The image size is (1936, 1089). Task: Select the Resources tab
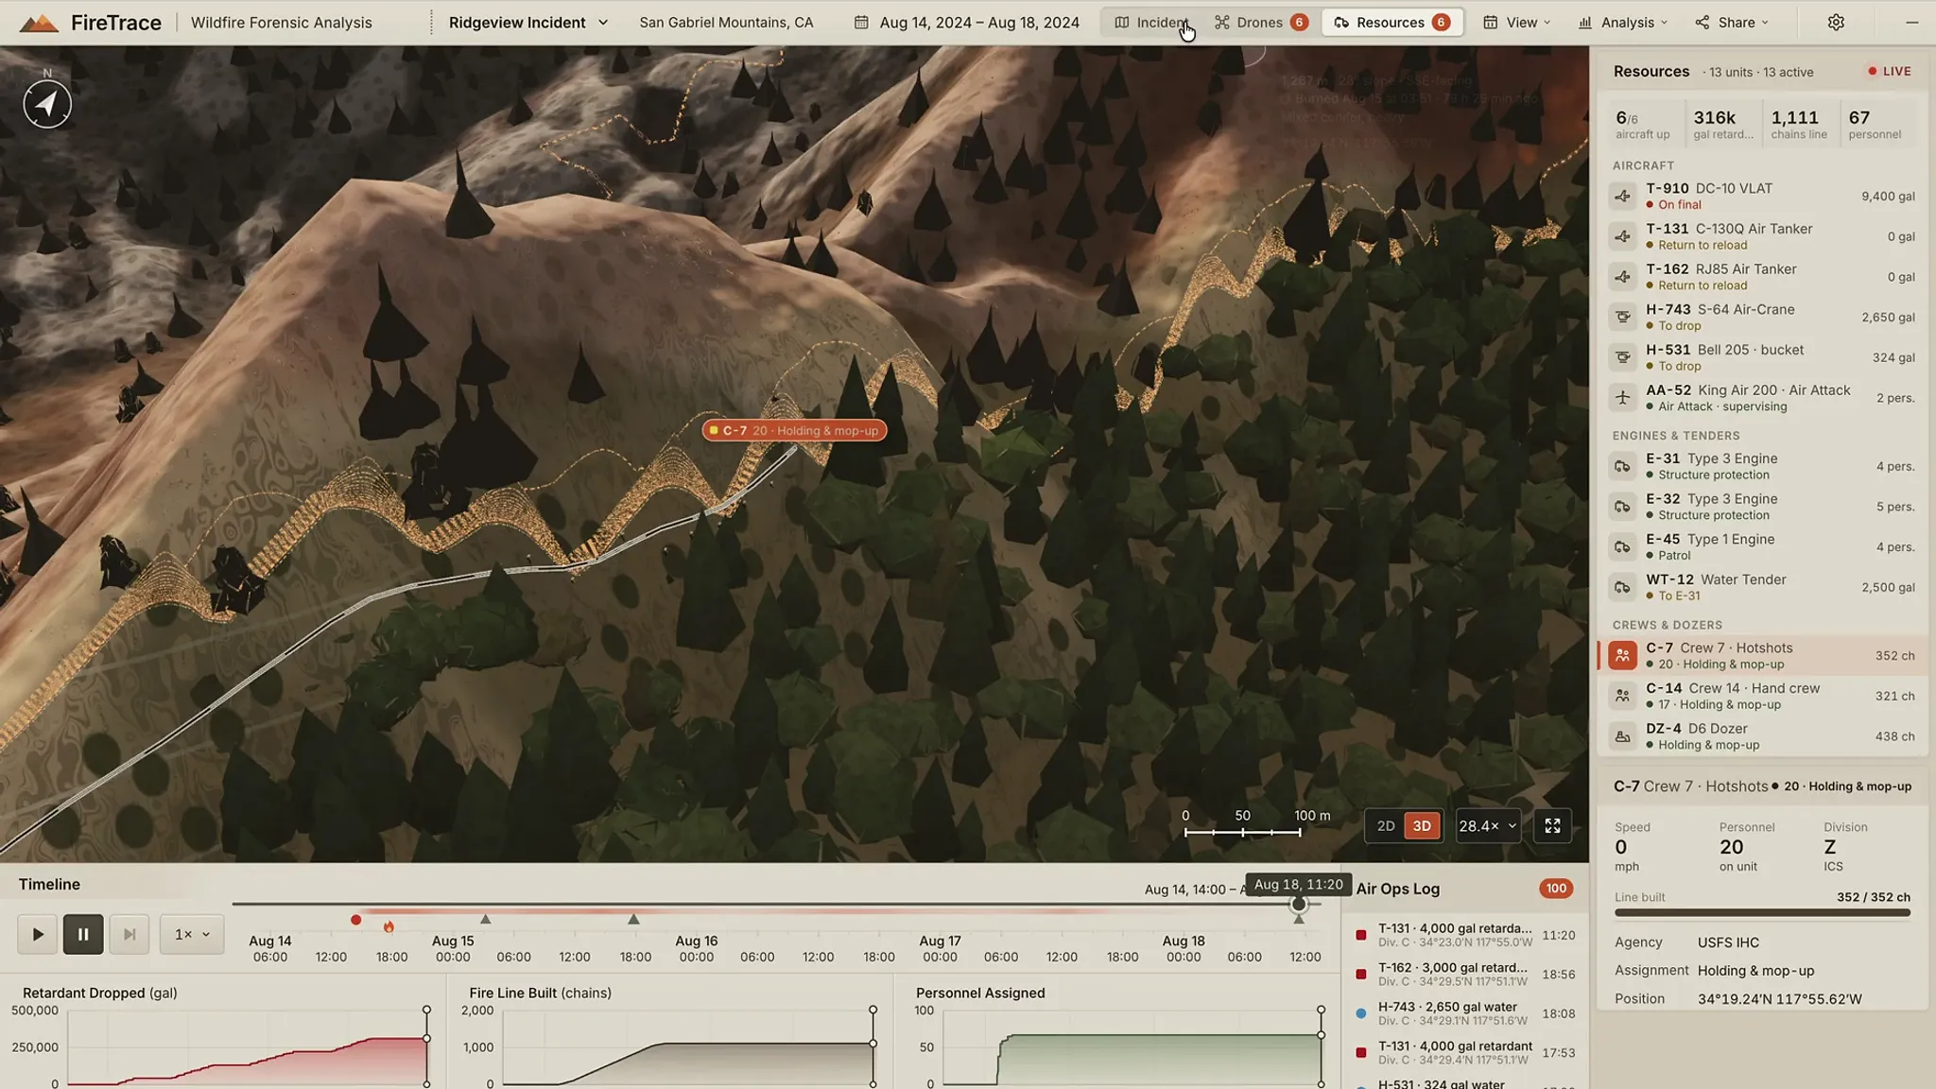[1391, 22]
